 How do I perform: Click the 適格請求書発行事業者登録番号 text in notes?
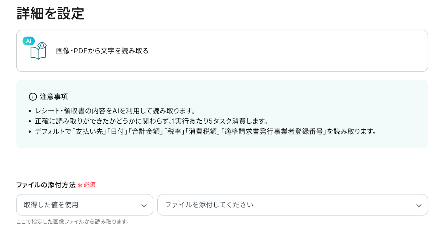click(x=273, y=132)
